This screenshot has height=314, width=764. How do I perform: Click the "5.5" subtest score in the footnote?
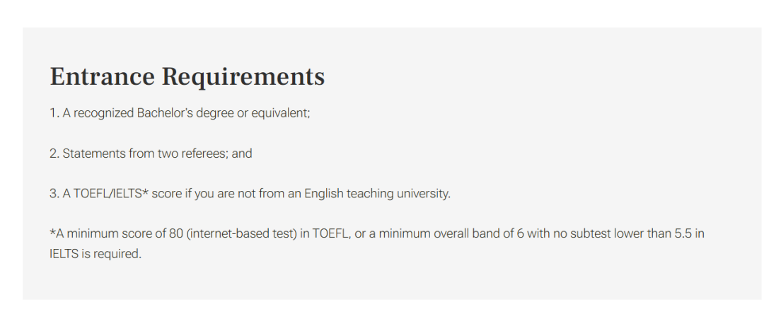pyautogui.click(x=678, y=233)
